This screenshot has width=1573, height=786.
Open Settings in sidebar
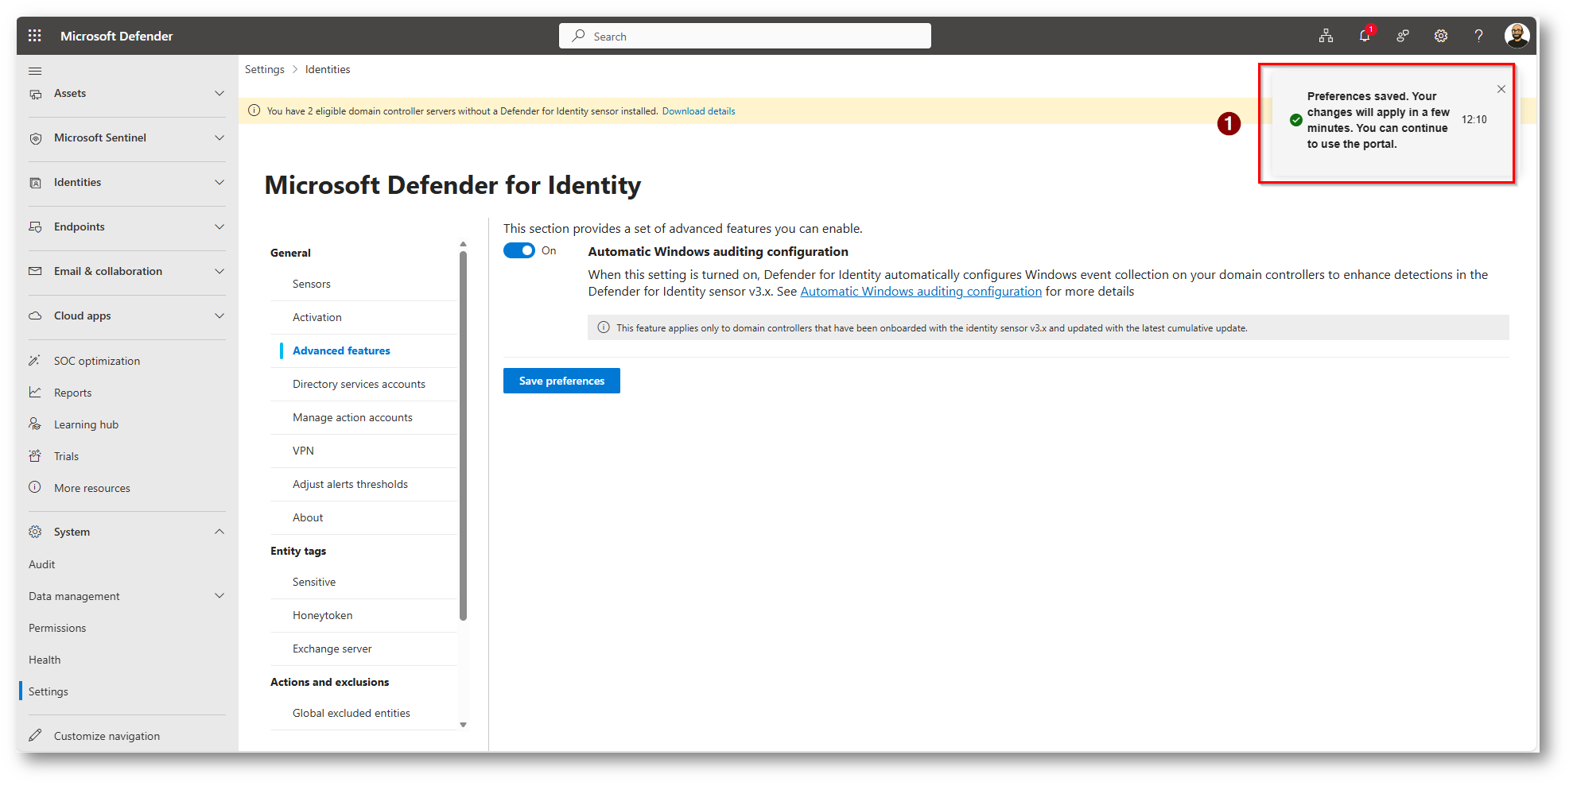point(49,691)
